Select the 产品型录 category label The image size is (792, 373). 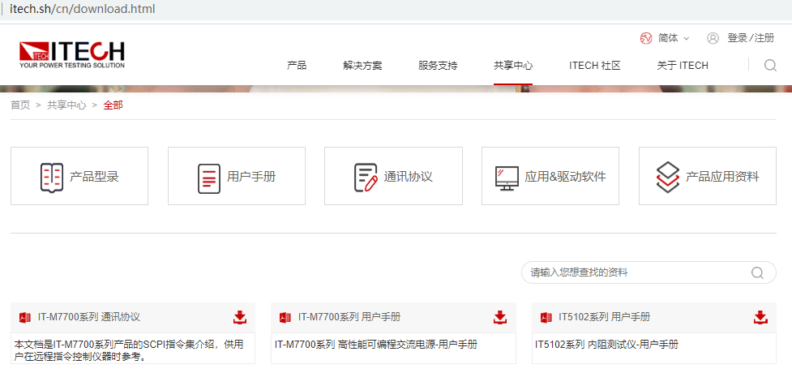[94, 177]
